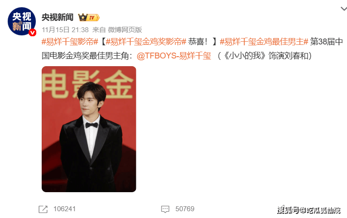Click the 电影金 text in the photo
Image resolution: width=347 pixels, height=218 pixels.
88,84
